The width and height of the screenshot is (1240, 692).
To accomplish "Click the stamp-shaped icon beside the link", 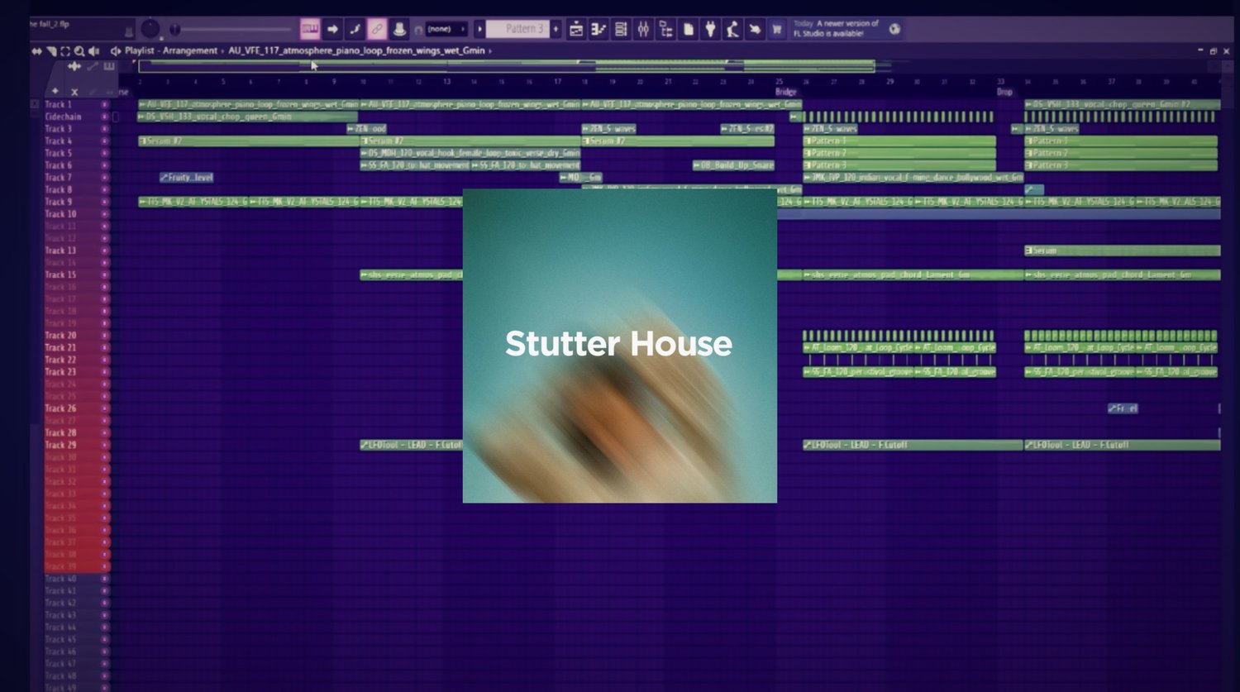I will pyautogui.click(x=399, y=29).
